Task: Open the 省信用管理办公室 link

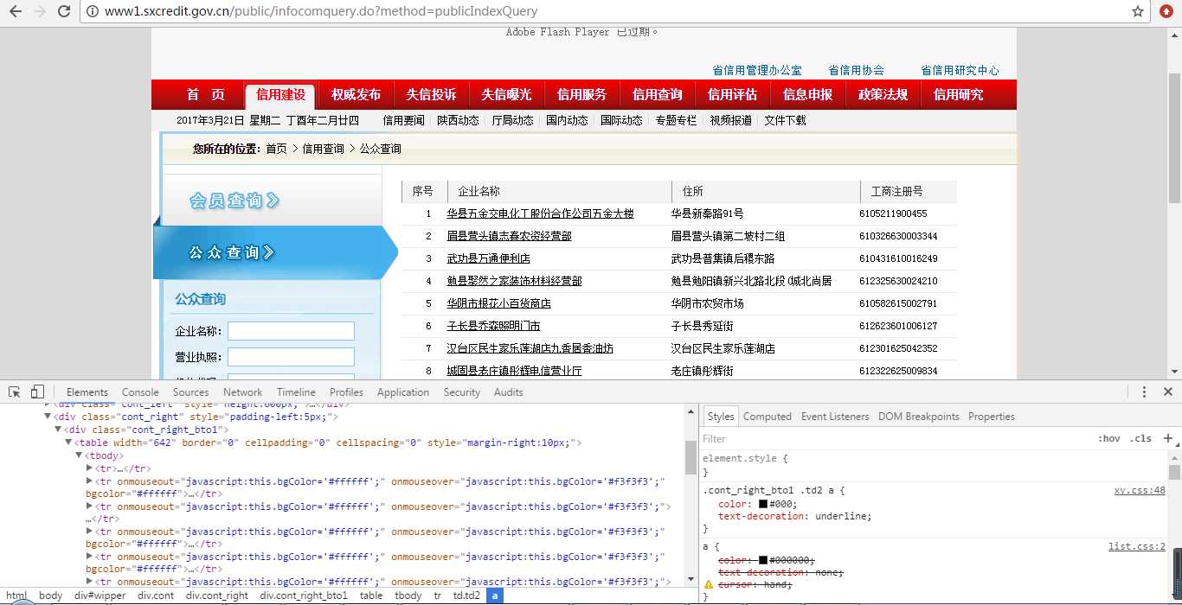Action: (757, 70)
